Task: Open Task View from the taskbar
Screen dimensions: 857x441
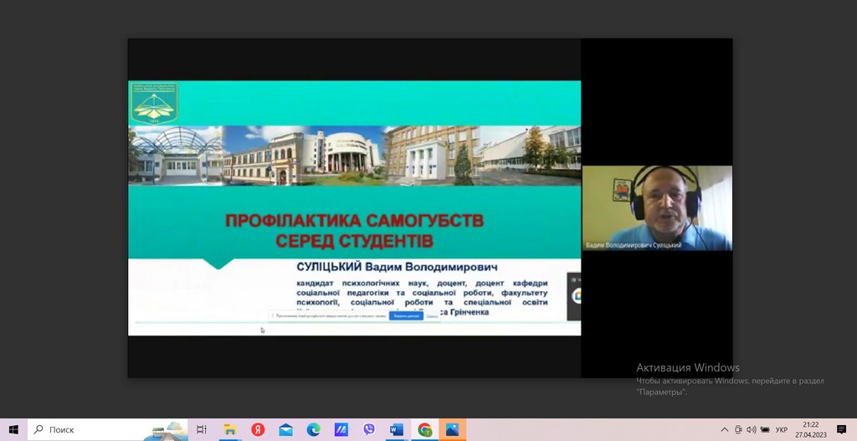Action: coord(202,429)
